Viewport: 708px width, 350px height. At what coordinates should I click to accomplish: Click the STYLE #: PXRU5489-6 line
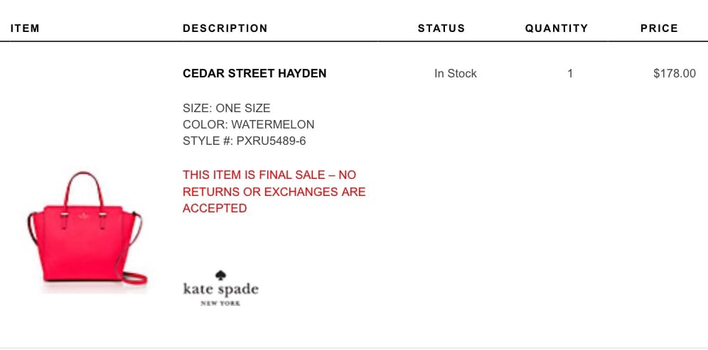pyautogui.click(x=245, y=141)
